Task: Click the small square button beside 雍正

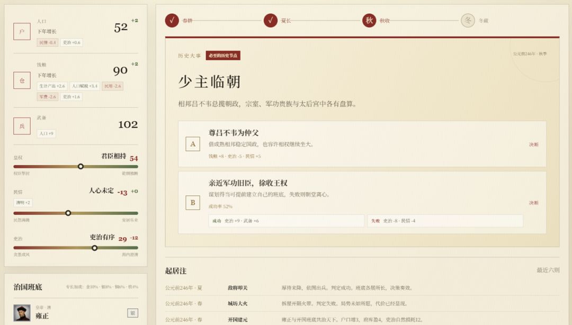Action: click(x=133, y=313)
